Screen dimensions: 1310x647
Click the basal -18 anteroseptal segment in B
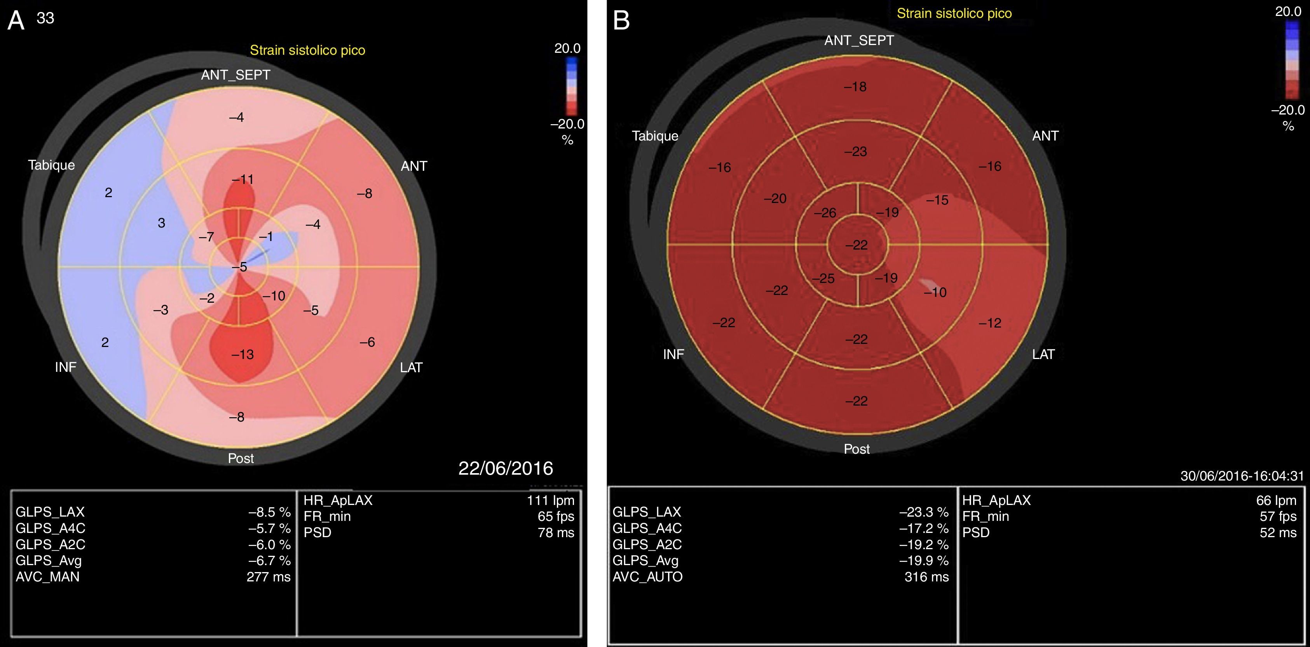(855, 86)
